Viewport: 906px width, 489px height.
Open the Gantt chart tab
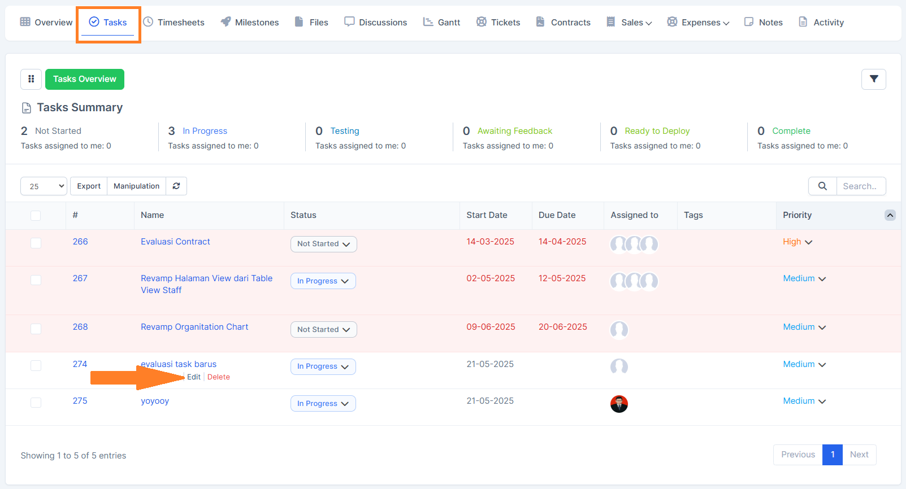tap(442, 23)
